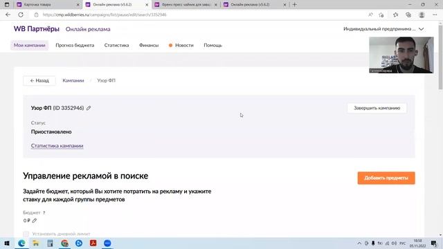
Task: Open the Статистика кампании link
Action: pyautogui.click(x=57, y=146)
